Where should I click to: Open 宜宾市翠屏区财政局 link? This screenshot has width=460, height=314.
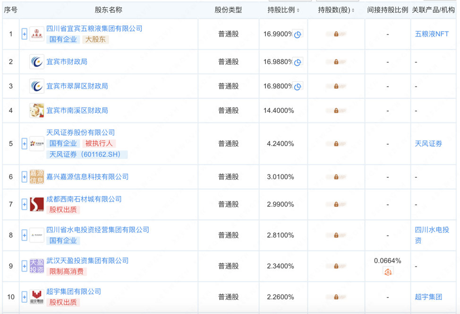(x=77, y=86)
